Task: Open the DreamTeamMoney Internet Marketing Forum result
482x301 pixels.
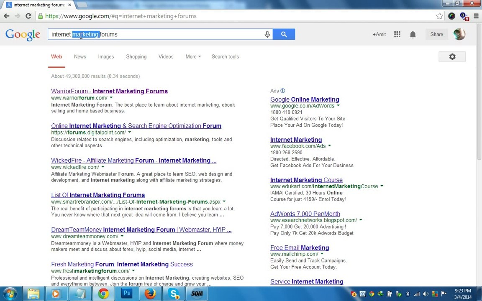Action: 141,230
